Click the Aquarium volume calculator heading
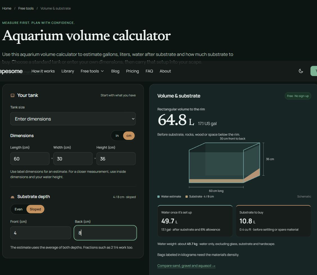The height and width of the screenshot is (275, 317). [86, 36]
